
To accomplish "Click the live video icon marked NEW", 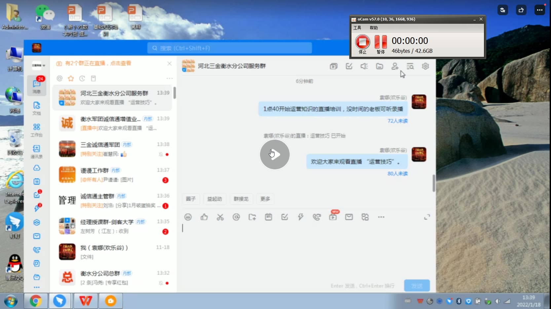I will coord(333,217).
